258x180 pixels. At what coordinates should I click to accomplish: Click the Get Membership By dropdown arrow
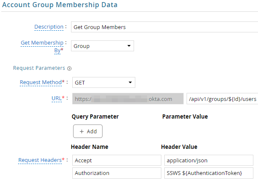[129, 46]
